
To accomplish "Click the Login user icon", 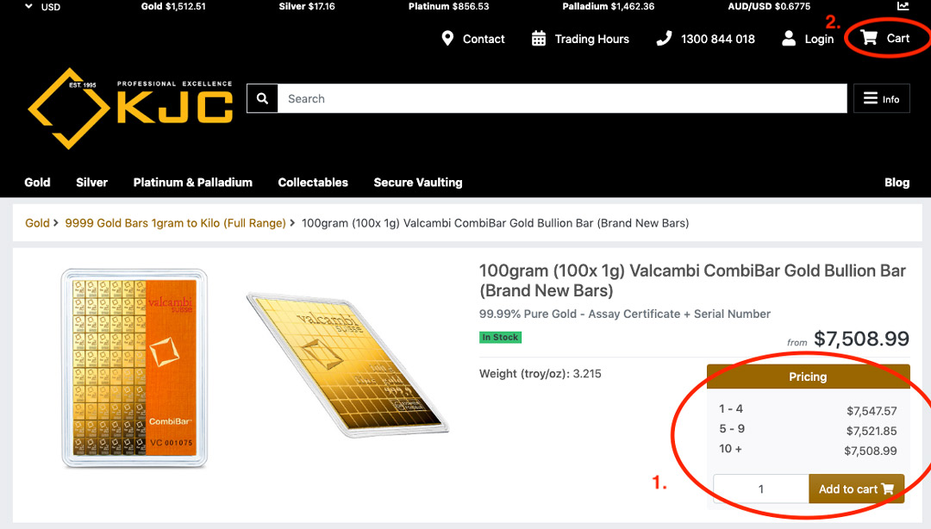I will [789, 39].
